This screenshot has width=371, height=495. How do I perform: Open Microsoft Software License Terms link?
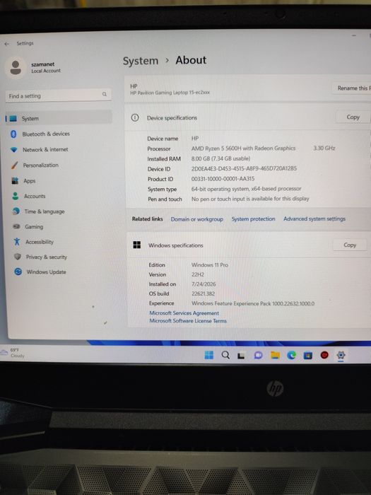tap(188, 321)
